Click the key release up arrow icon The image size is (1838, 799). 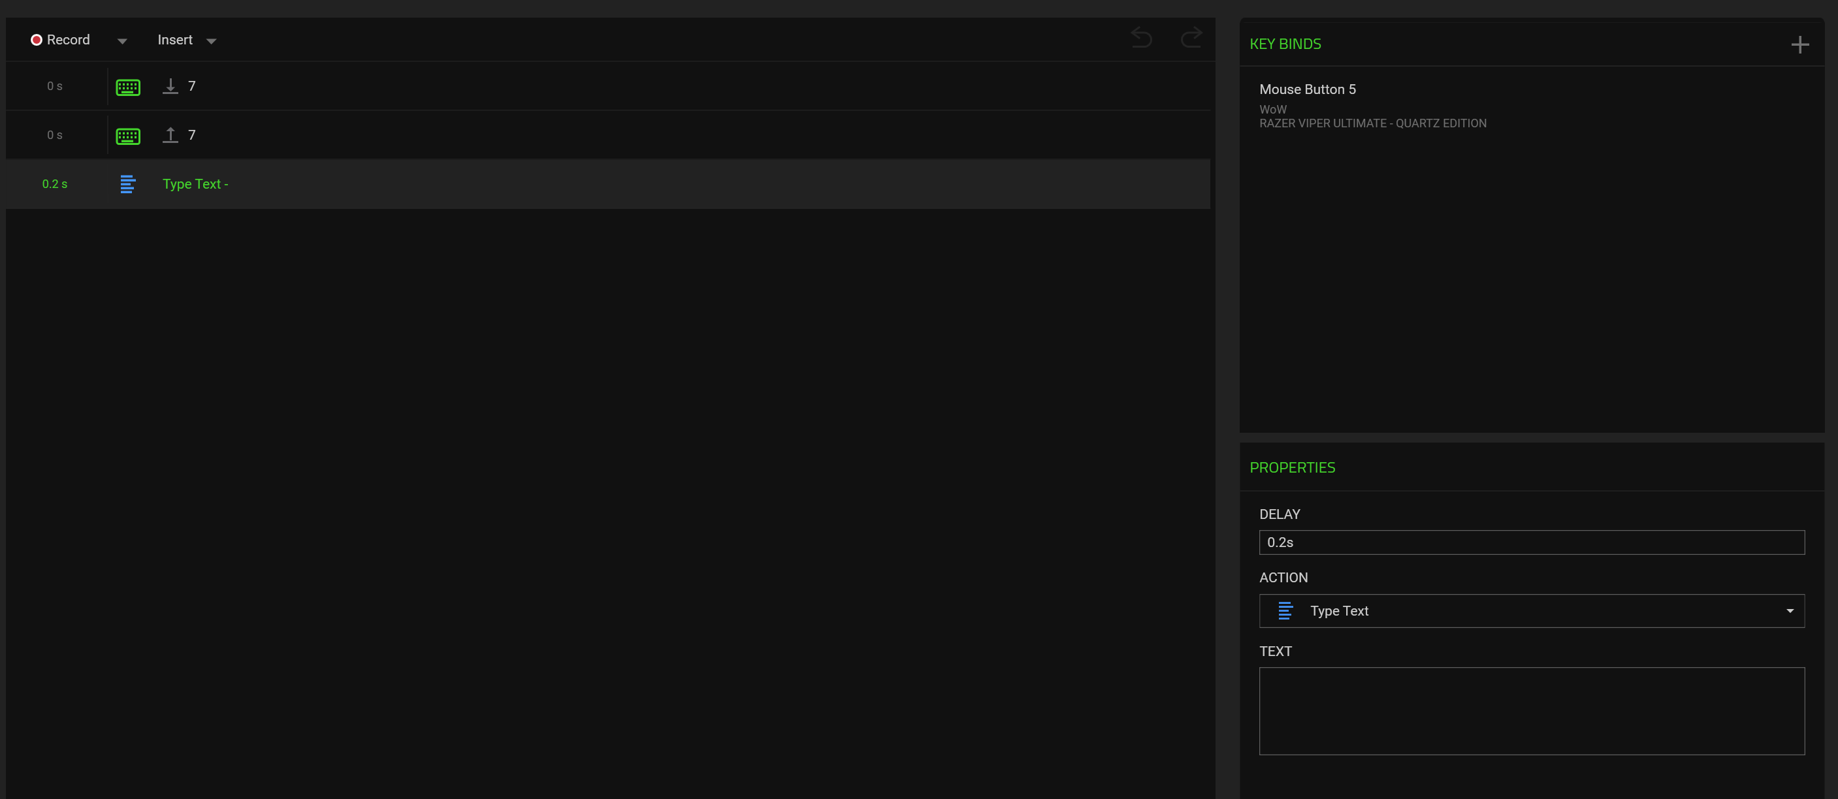point(170,136)
